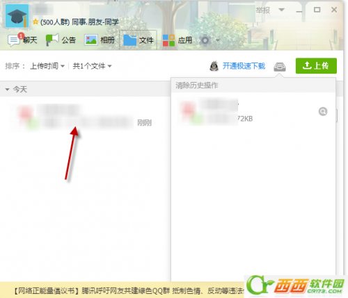Image resolution: width=348 pixels, height=298 pixels.
Task: Click the green 上传 upload button
Action: tap(316, 66)
